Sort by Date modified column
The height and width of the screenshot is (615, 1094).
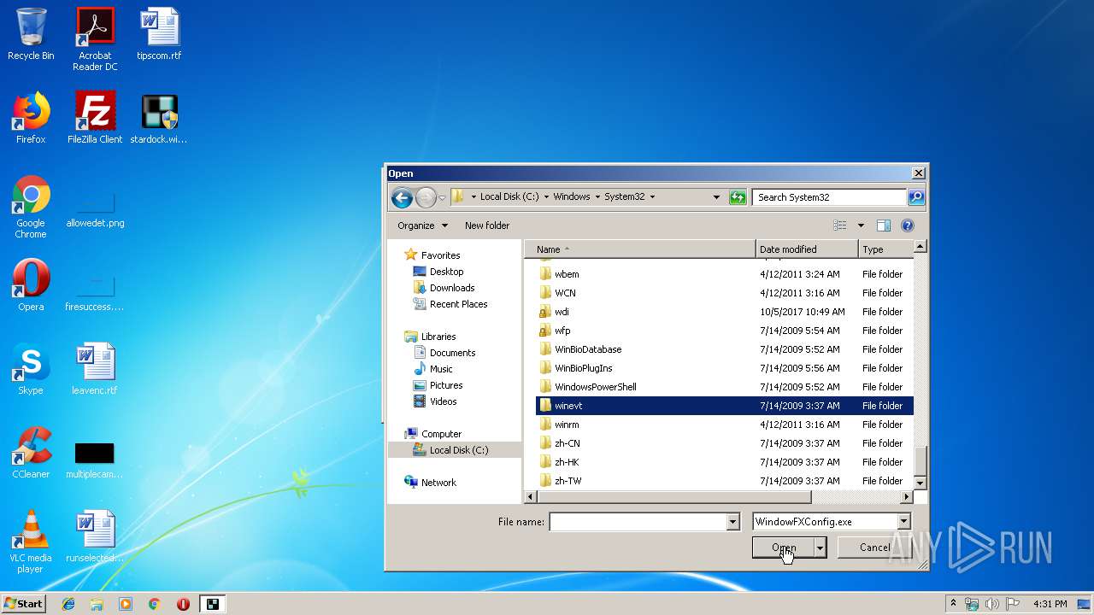click(807, 249)
